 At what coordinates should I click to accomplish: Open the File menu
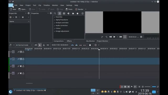point(11,5)
